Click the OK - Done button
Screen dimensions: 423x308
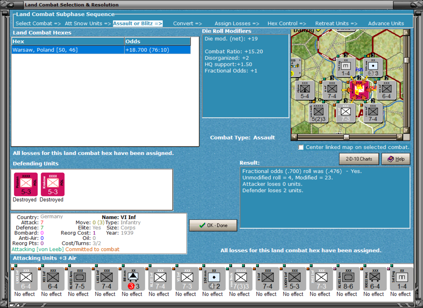pyautogui.click(x=213, y=225)
